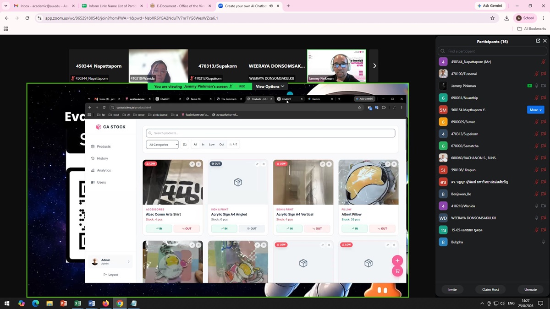Switch to E-Document - Office tab

pos(181,6)
